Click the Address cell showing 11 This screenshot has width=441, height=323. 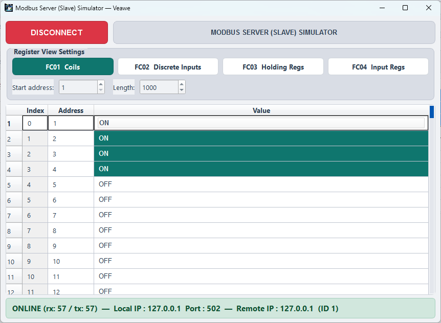(x=71, y=276)
